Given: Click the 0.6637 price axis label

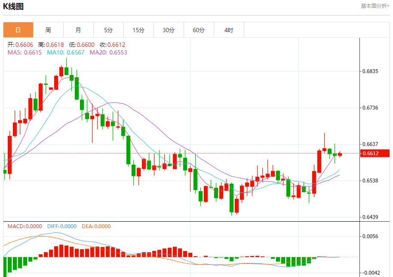Looking at the screenshot, I should (371, 144).
